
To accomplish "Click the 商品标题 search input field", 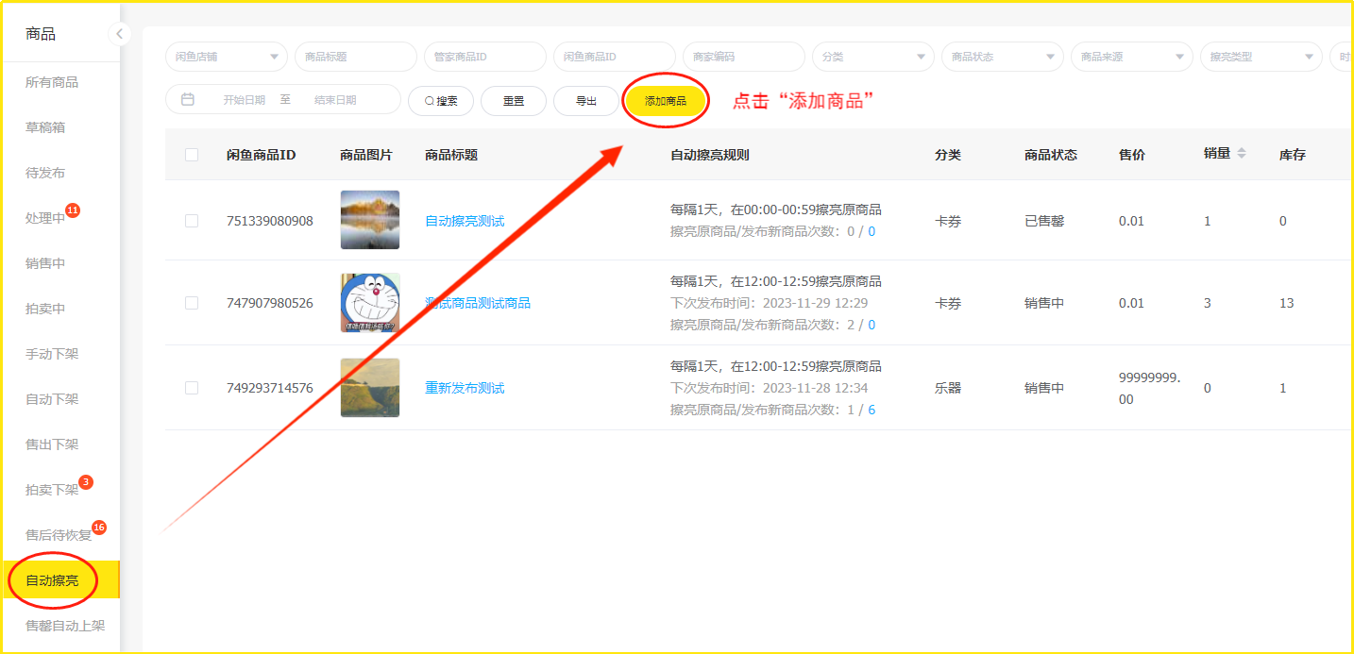I will tap(356, 57).
